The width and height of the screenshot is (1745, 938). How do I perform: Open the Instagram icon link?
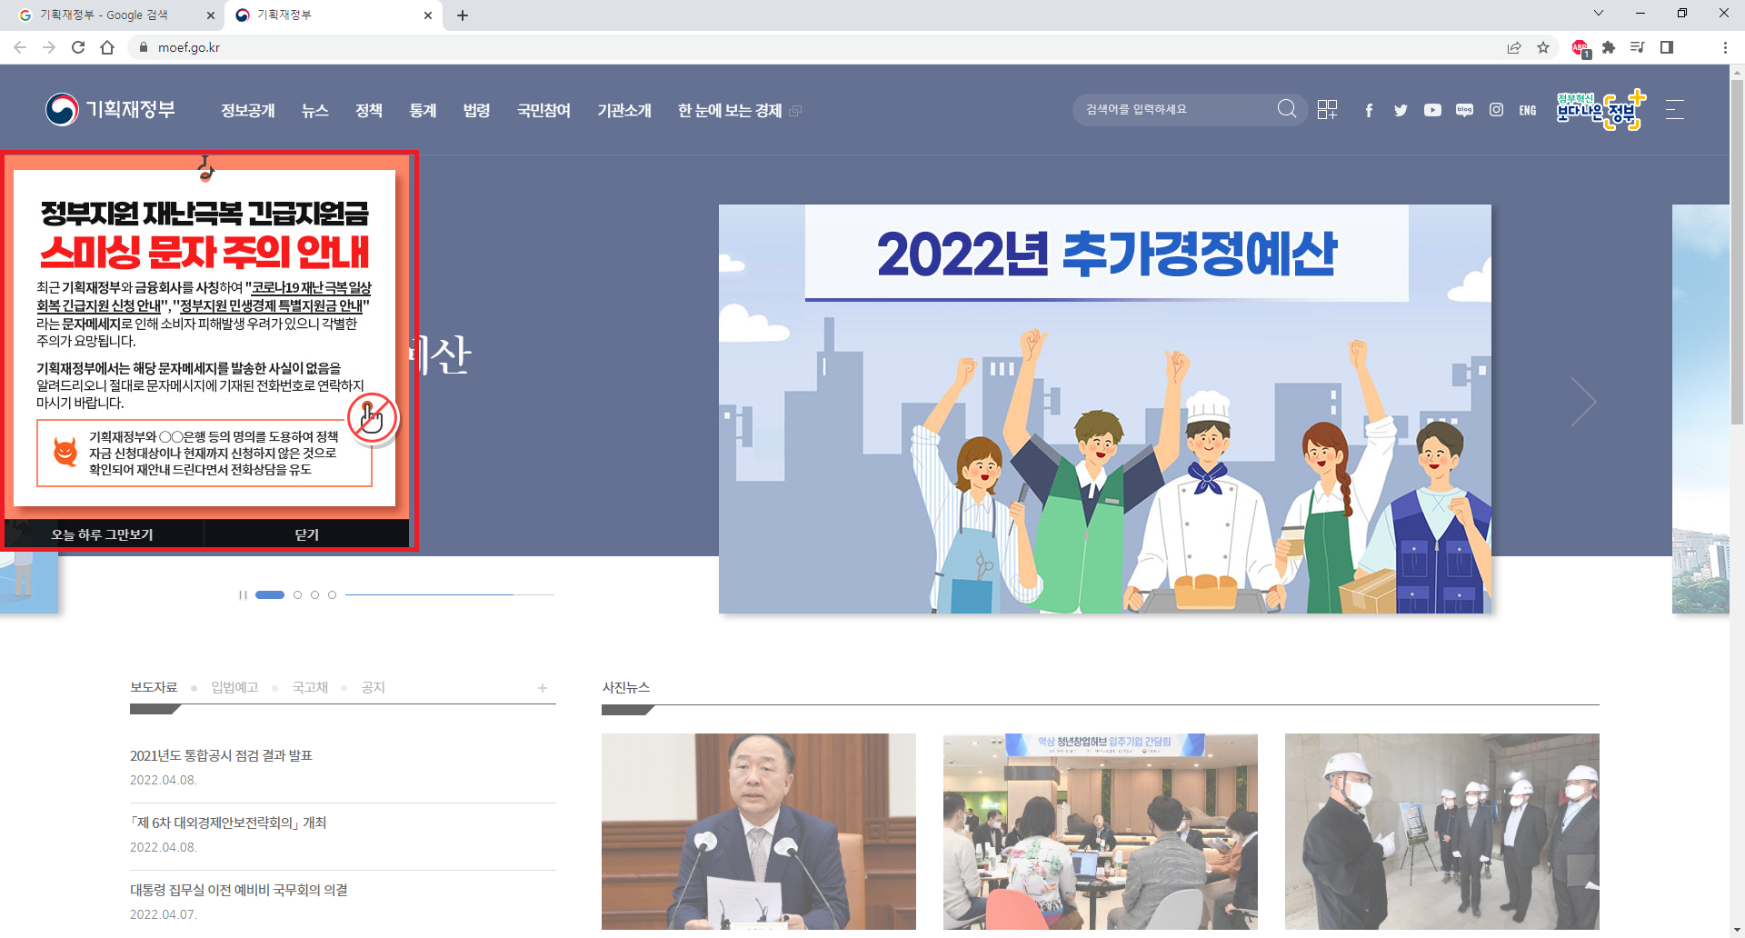click(1496, 110)
